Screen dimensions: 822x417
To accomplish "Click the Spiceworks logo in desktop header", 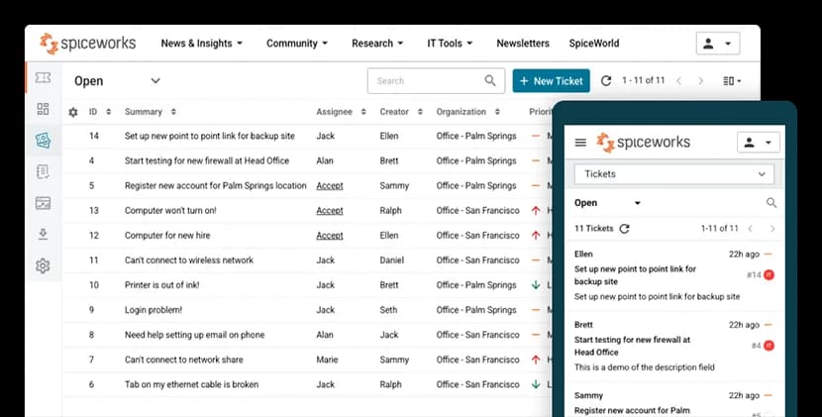I will point(87,44).
